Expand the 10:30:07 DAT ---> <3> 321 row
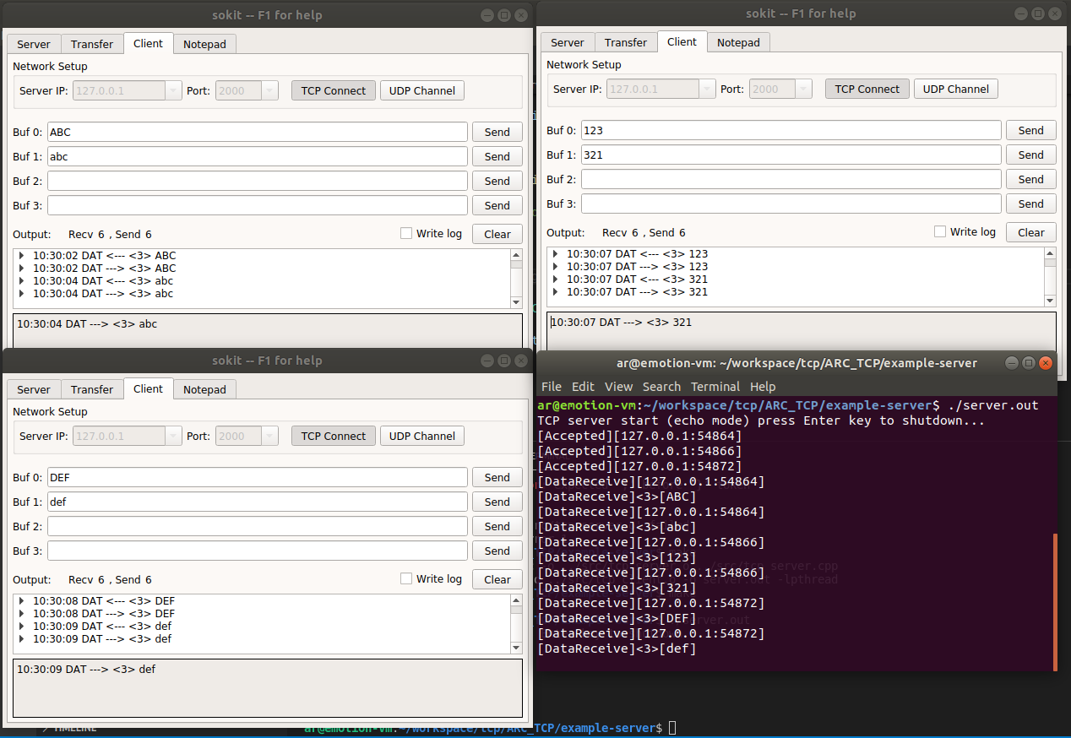Viewport: 1071px width, 738px height. point(556,292)
